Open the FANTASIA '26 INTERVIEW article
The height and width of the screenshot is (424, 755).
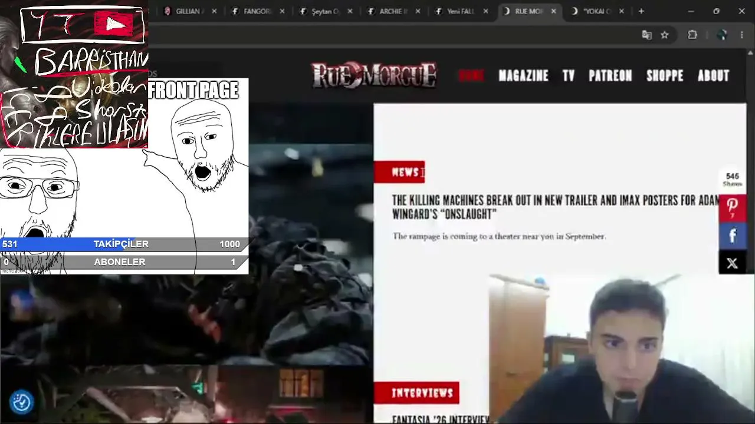pyautogui.click(x=441, y=419)
